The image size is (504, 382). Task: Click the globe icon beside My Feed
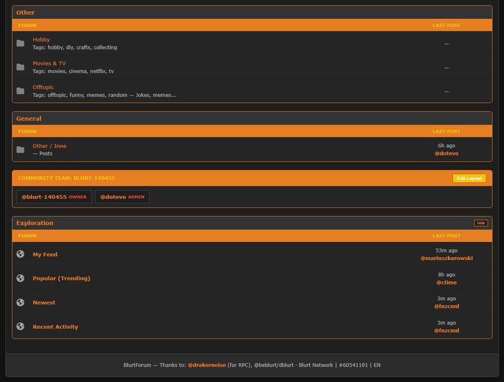(20, 254)
